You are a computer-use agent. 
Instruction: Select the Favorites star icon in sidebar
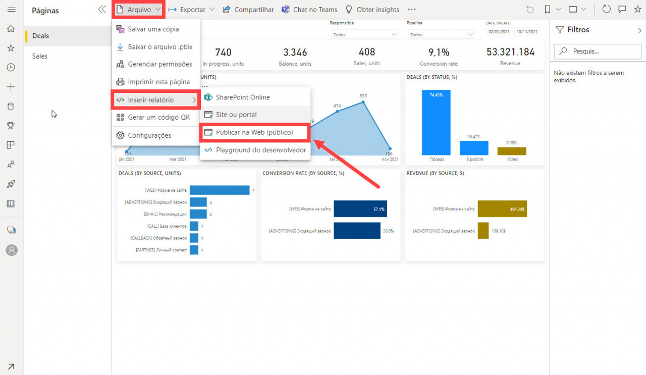[12, 48]
